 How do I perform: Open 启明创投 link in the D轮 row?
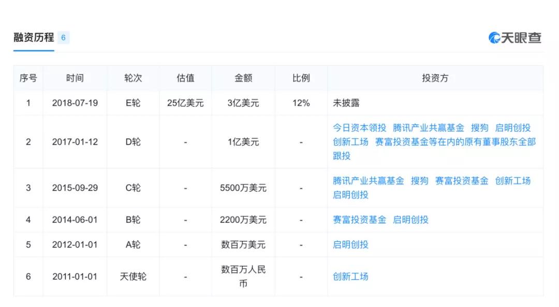click(512, 128)
